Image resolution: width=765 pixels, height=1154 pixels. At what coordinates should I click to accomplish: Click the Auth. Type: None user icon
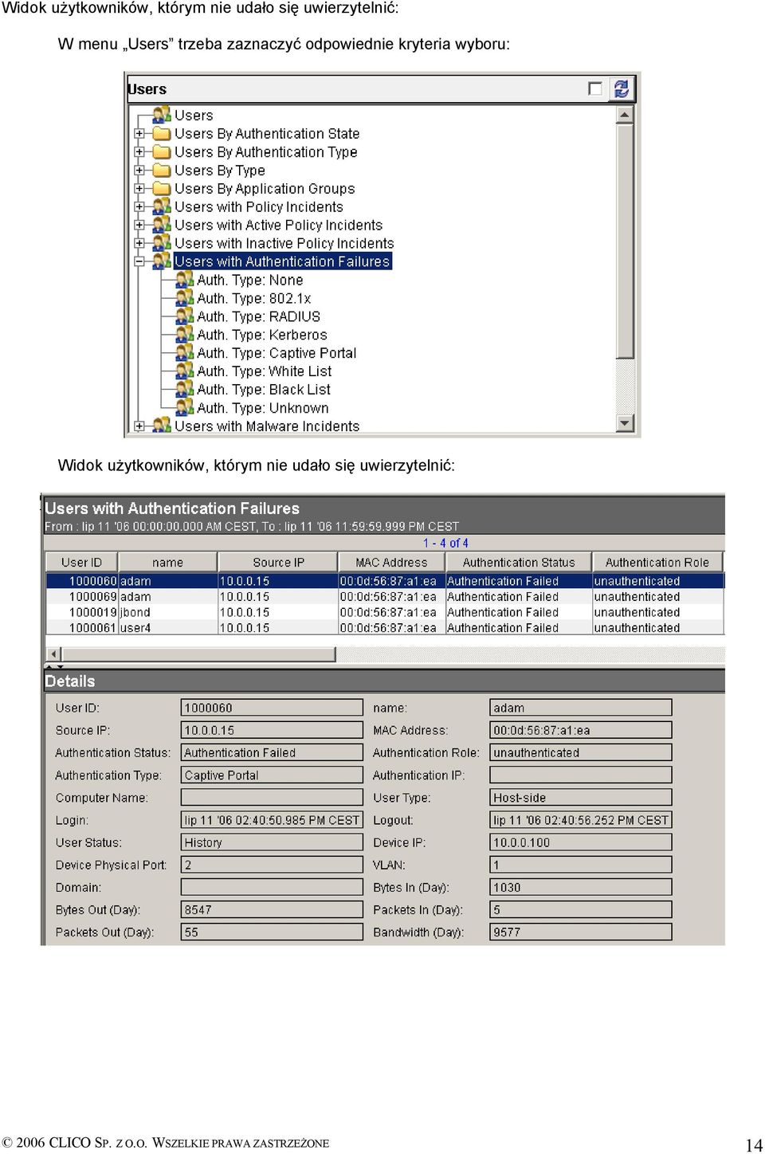tap(185, 280)
